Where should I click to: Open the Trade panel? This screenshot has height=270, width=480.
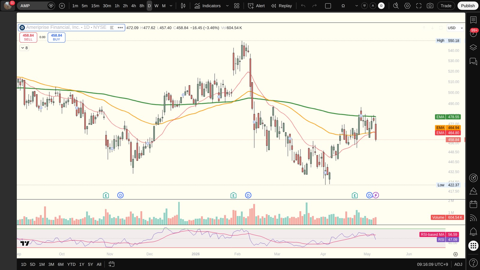click(446, 6)
